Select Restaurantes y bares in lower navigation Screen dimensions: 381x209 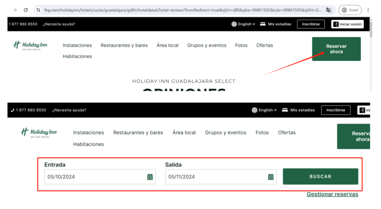(x=138, y=133)
